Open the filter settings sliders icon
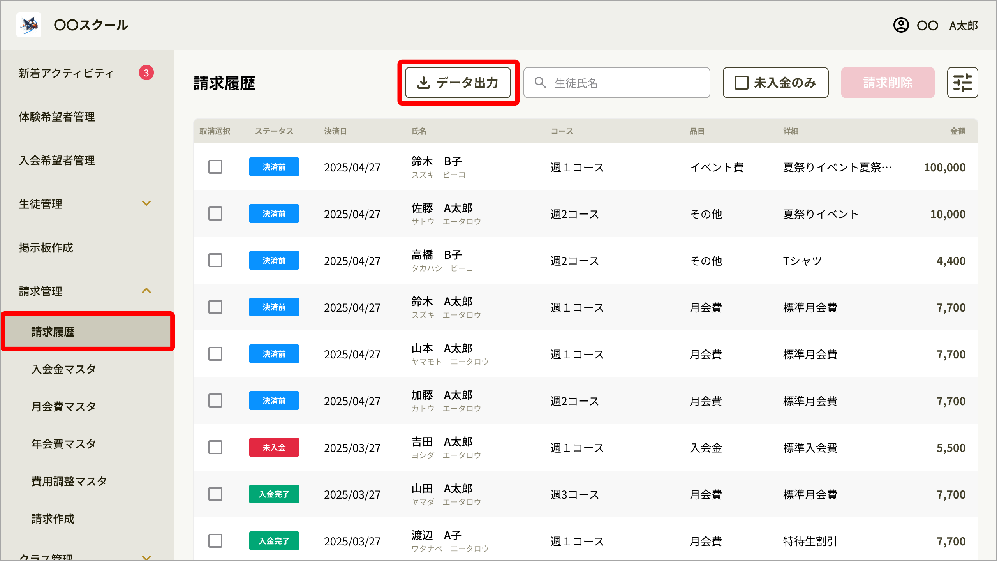Viewport: 997px width, 561px height. [x=962, y=83]
